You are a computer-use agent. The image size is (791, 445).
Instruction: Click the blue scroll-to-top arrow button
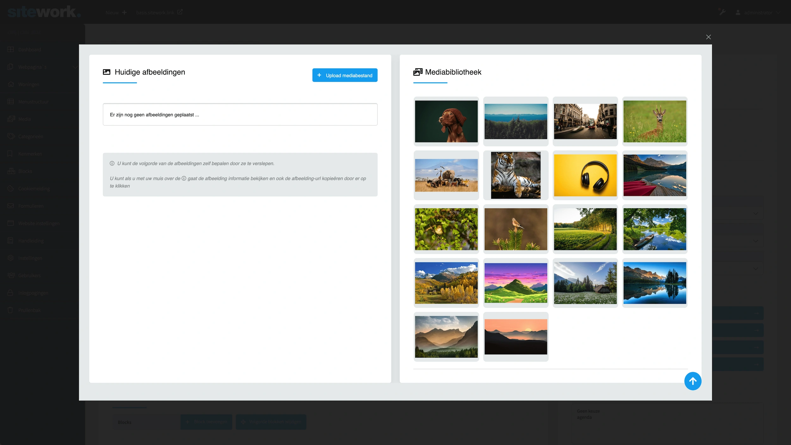click(x=693, y=381)
